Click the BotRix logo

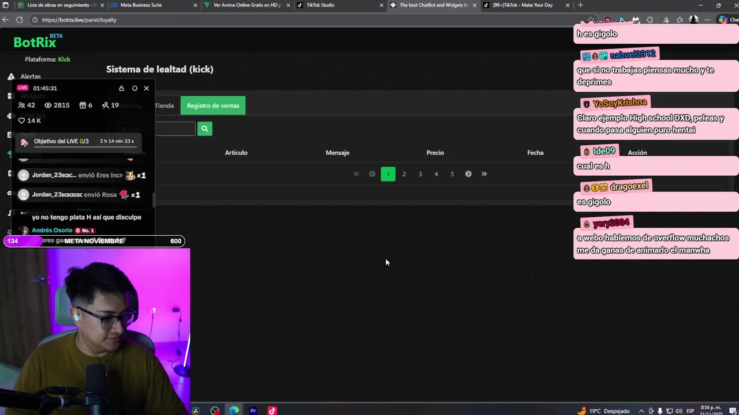tap(38, 41)
